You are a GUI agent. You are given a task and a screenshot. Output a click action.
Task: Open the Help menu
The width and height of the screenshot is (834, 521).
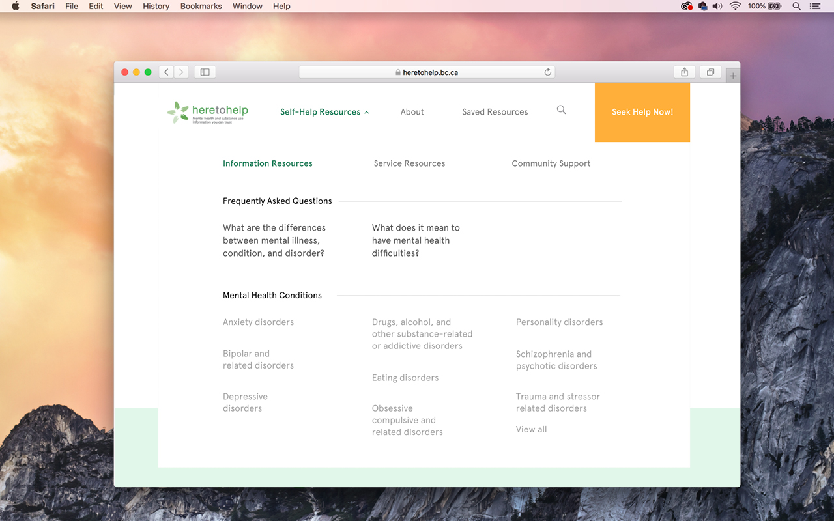click(281, 6)
